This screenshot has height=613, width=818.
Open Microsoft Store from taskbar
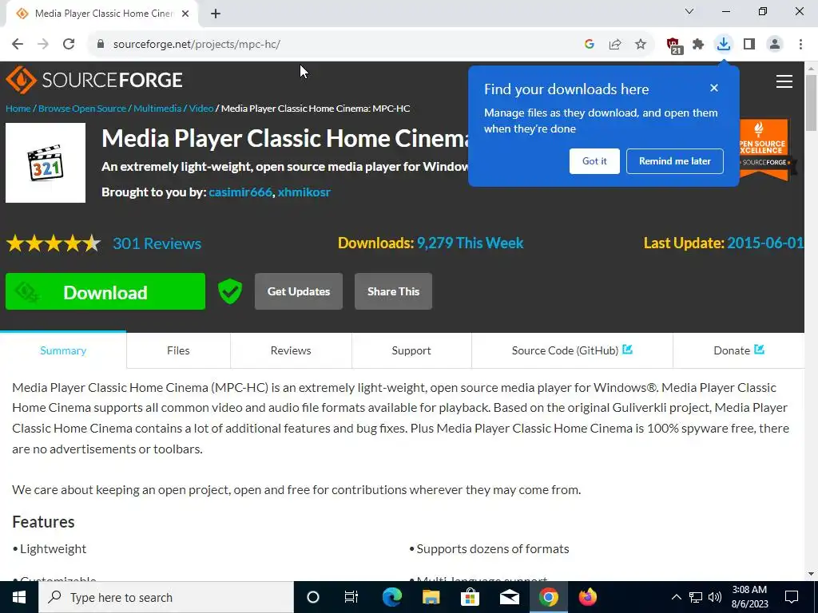470,597
